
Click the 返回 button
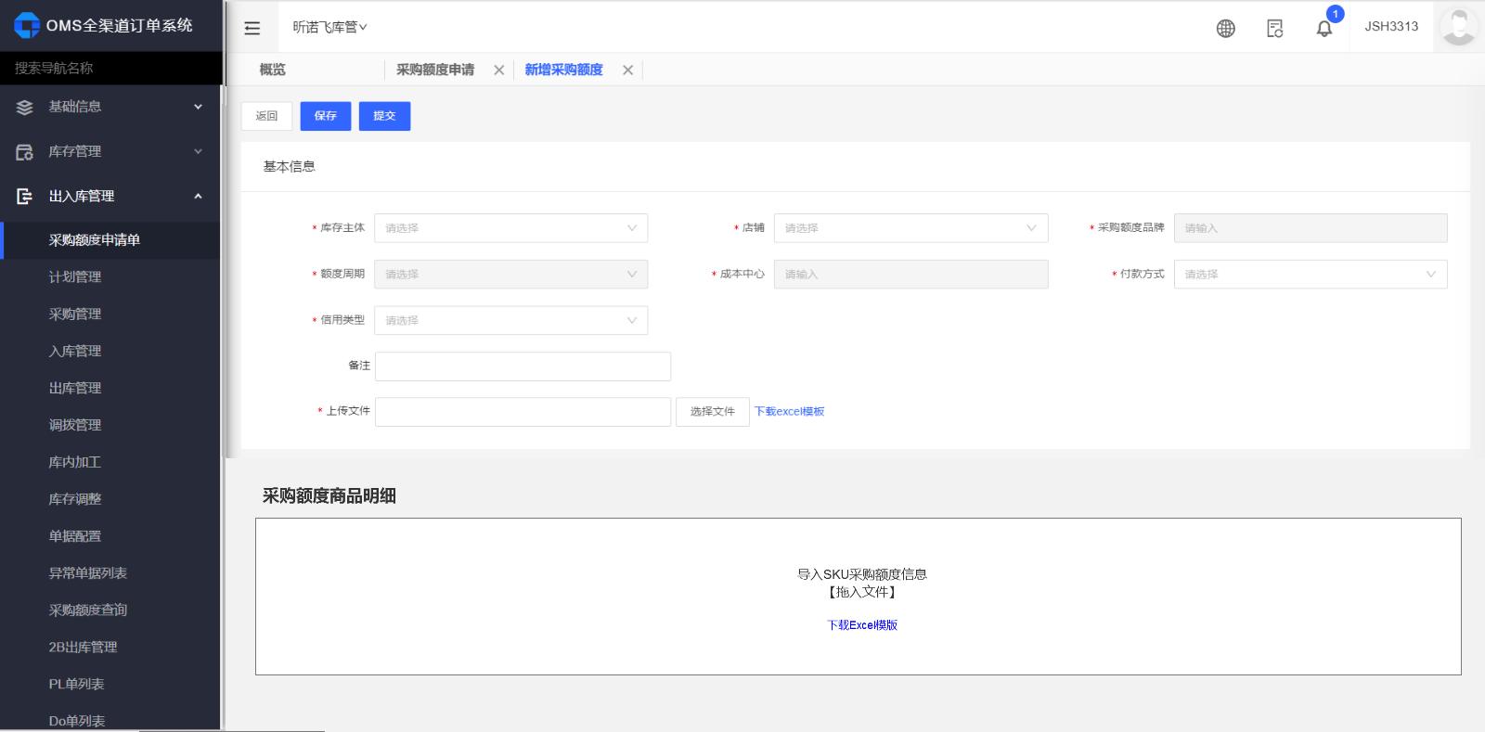pos(267,116)
